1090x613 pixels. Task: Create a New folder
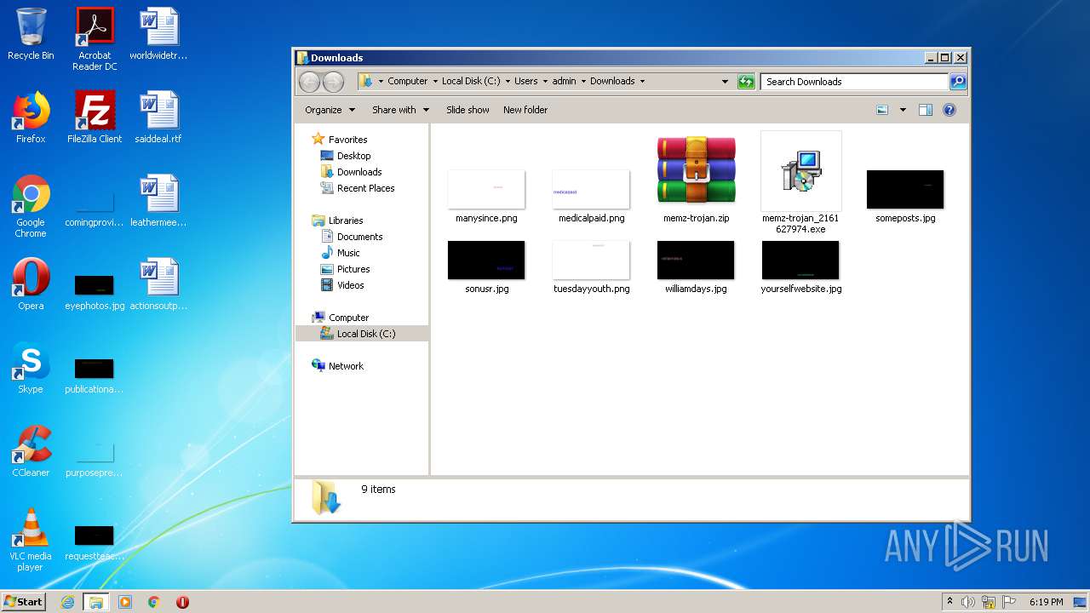[525, 110]
